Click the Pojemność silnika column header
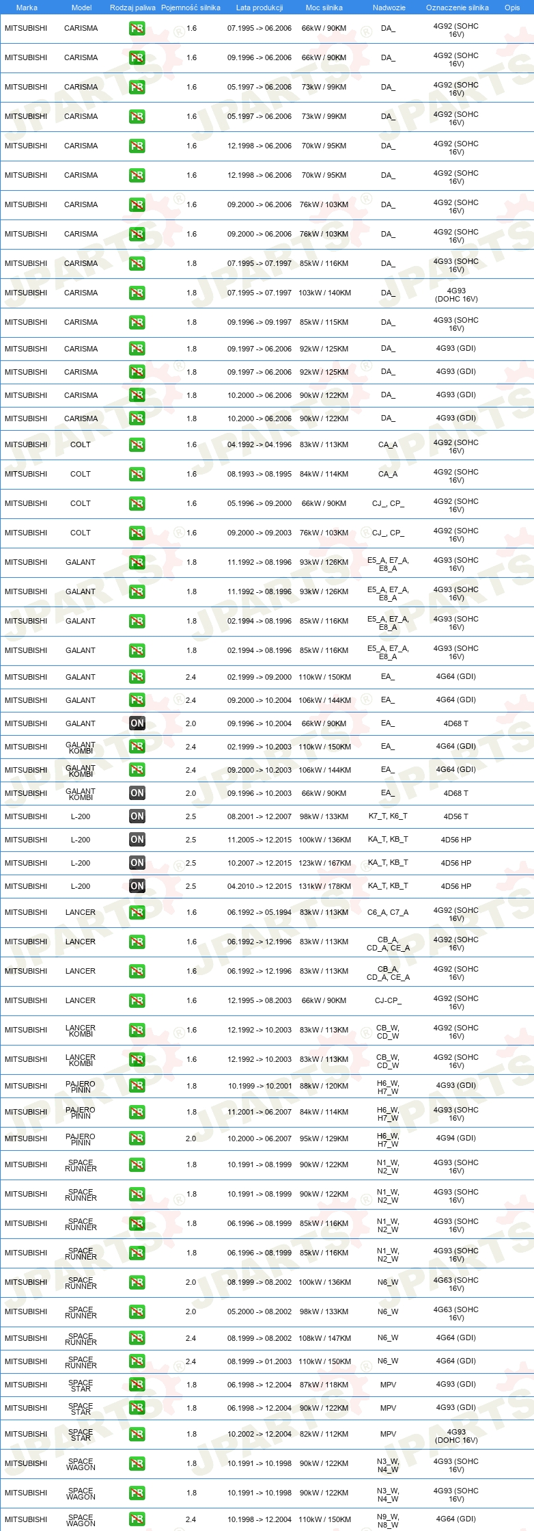This screenshot has width=534, height=1531. click(x=191, y=8)
